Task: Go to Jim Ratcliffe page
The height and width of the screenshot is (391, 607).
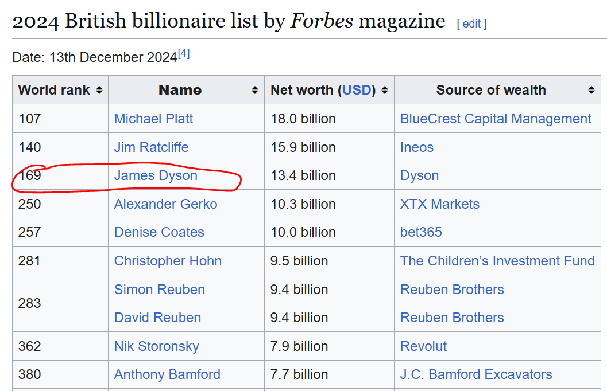Action: [x=151, y=147]
